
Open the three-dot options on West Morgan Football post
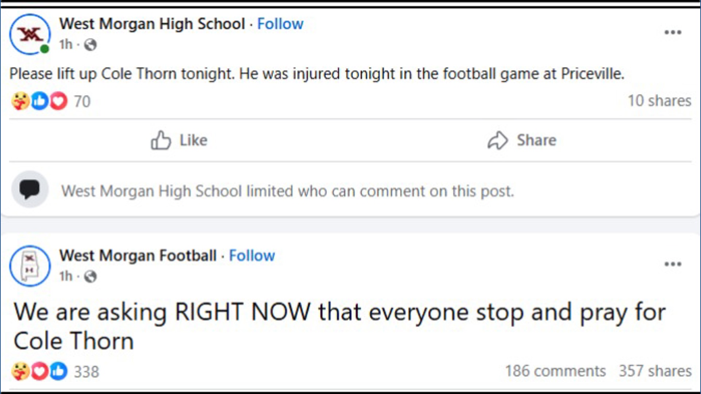coord(674,264)
